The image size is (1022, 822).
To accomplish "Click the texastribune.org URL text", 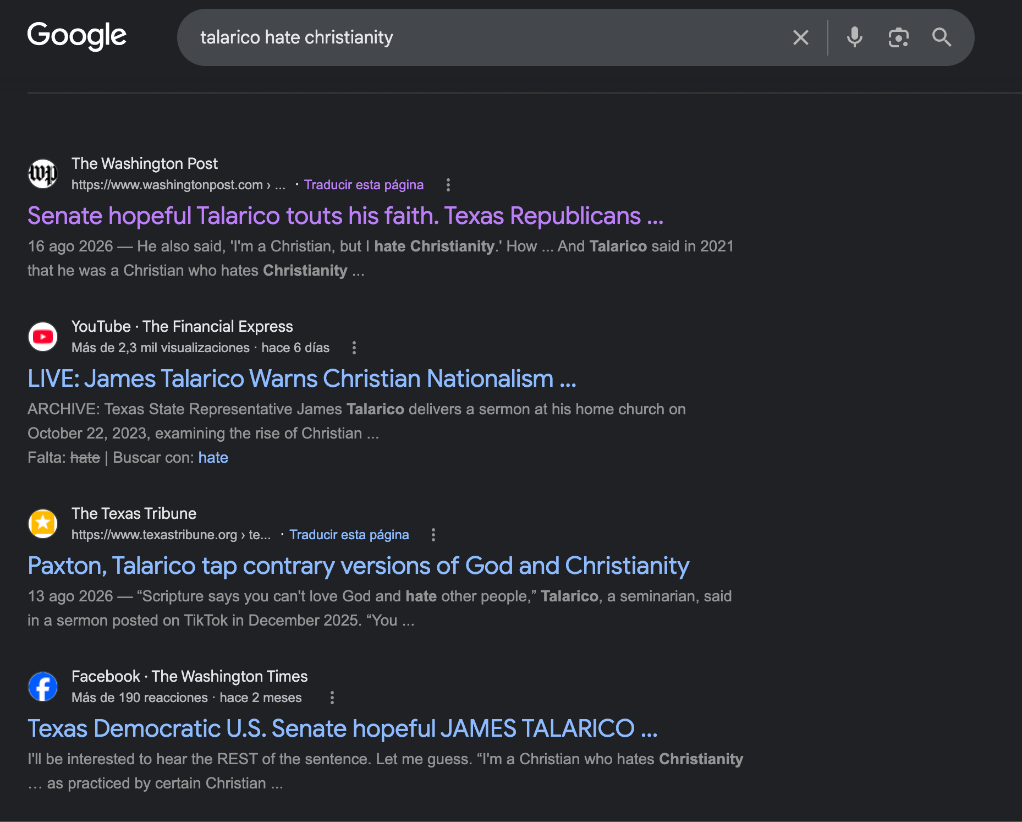I will (x=171, y=535).
